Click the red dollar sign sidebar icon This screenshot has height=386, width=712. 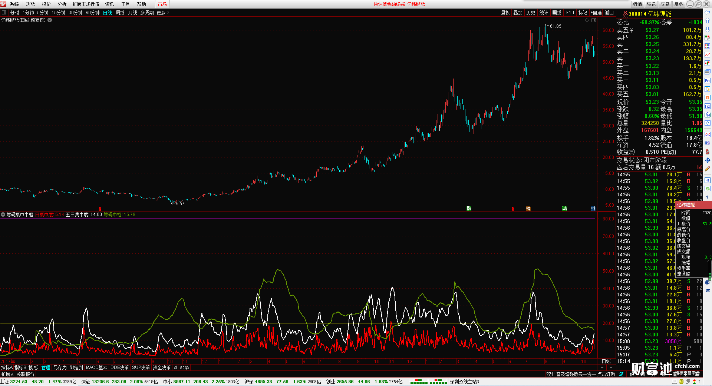pyautogui.click(x=707, y=152)
